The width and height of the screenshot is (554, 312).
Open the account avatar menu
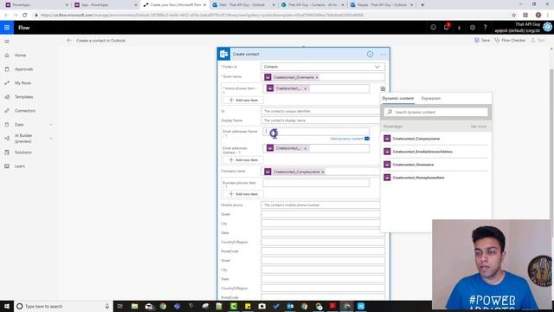click(547, 27)
